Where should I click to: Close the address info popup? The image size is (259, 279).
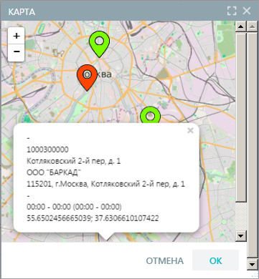(190, 130)
